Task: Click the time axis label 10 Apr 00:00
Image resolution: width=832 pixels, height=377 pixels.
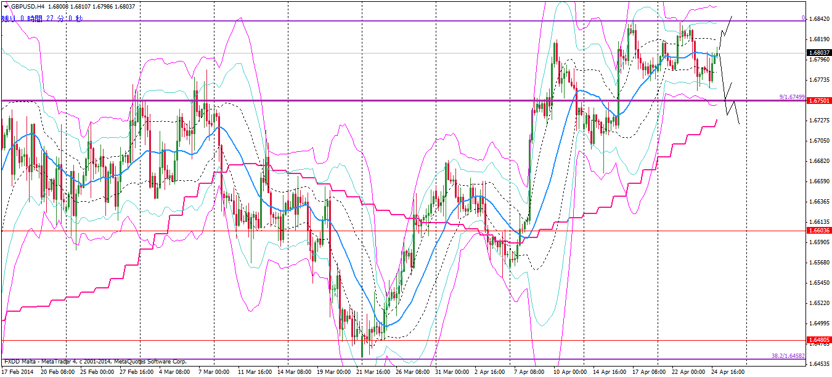Action: point(570,372)
